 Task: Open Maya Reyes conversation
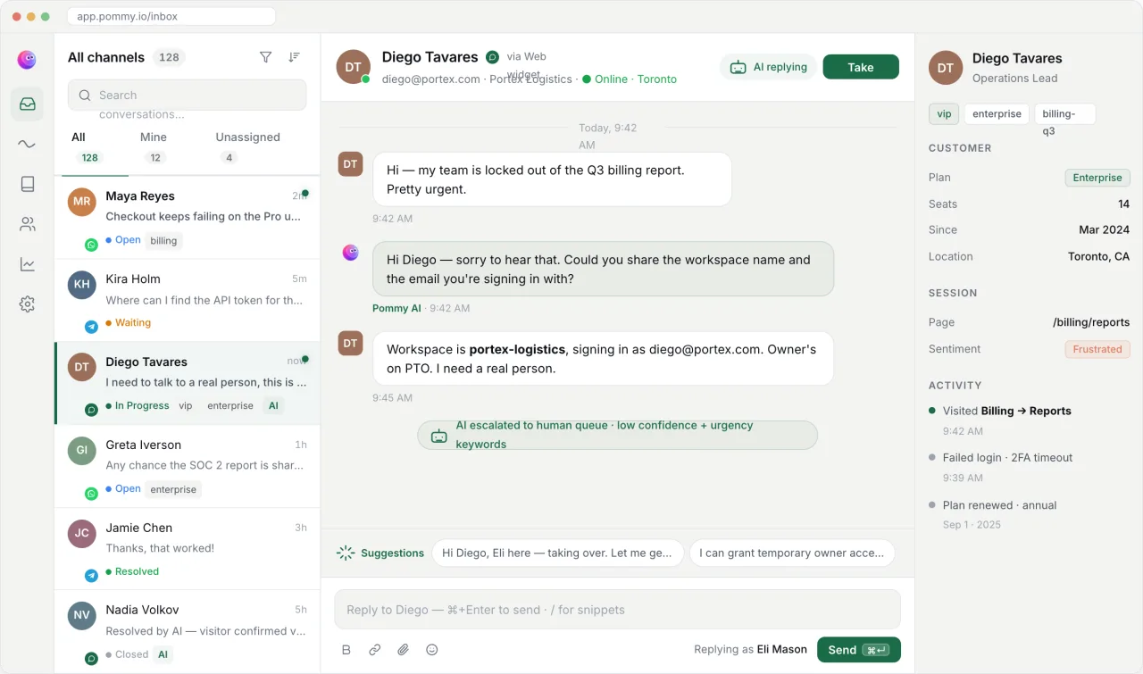pyautogui.click(x=187, y=218)
